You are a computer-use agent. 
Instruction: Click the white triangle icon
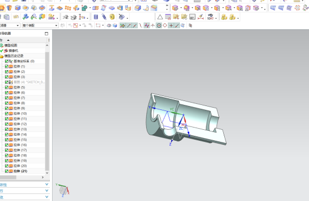(160, 17)
